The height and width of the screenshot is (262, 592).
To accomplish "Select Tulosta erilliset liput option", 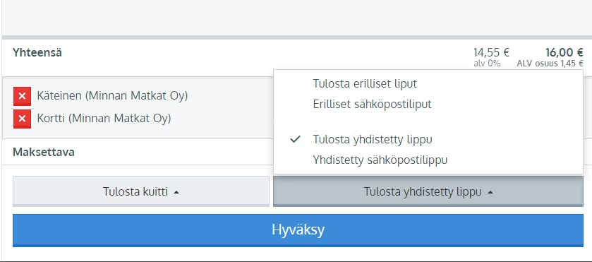I will [x=365, y=83].
